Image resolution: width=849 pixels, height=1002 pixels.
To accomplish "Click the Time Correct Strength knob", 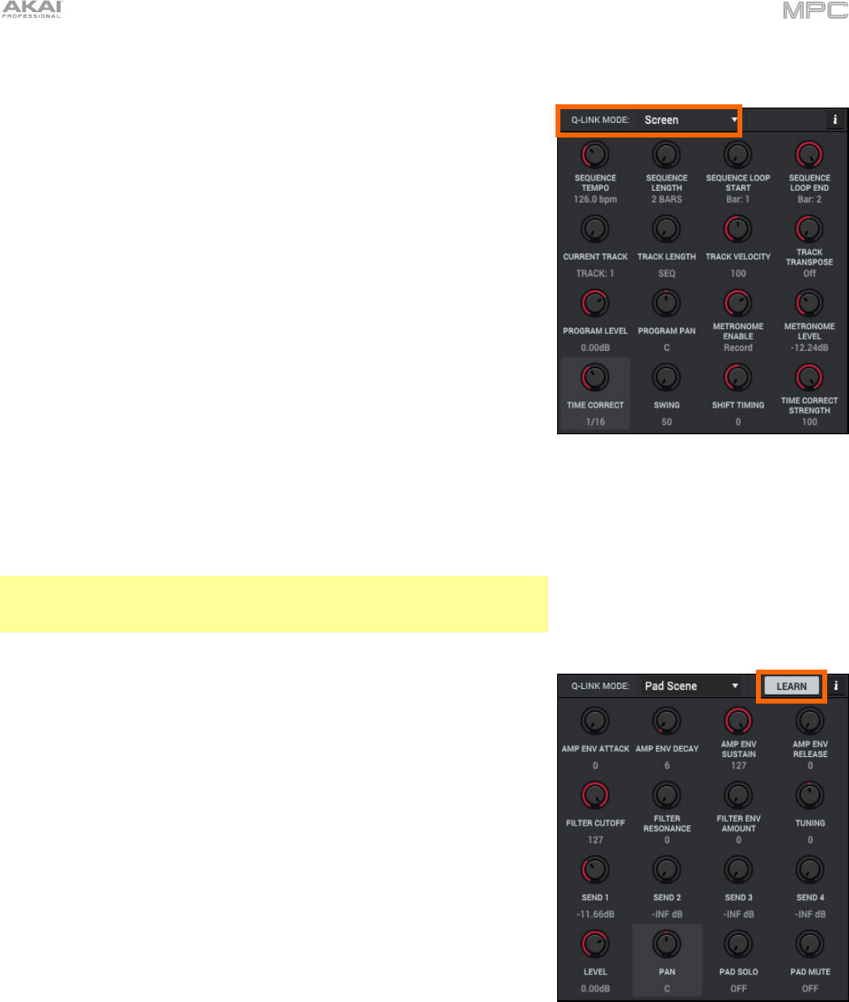I will click(809, 378).
